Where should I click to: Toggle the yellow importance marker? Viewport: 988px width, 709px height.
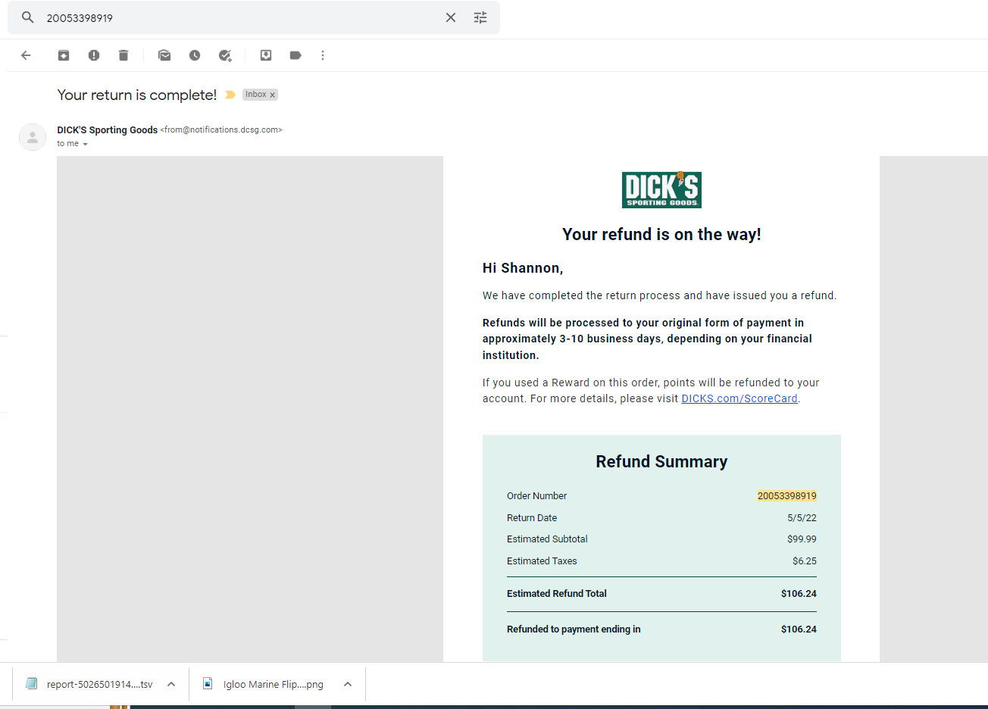tap(230, 95)
